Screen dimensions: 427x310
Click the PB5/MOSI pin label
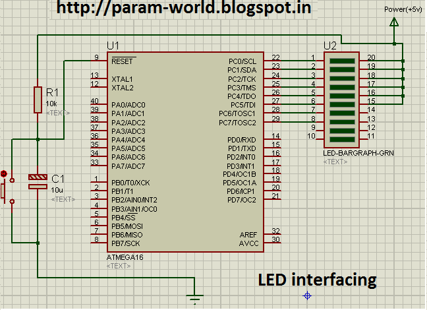click(127, 226)
